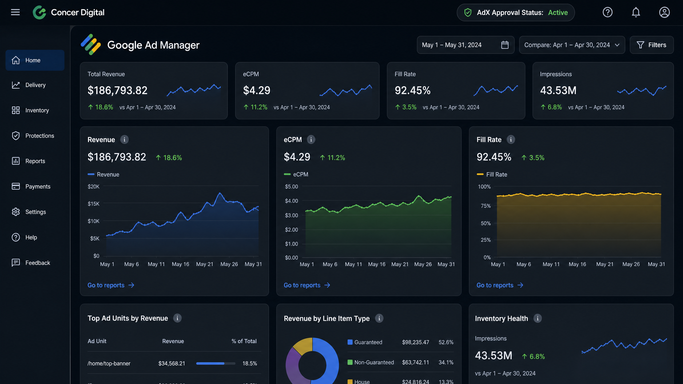Open the hamburger navigation menu

[15, 12]
